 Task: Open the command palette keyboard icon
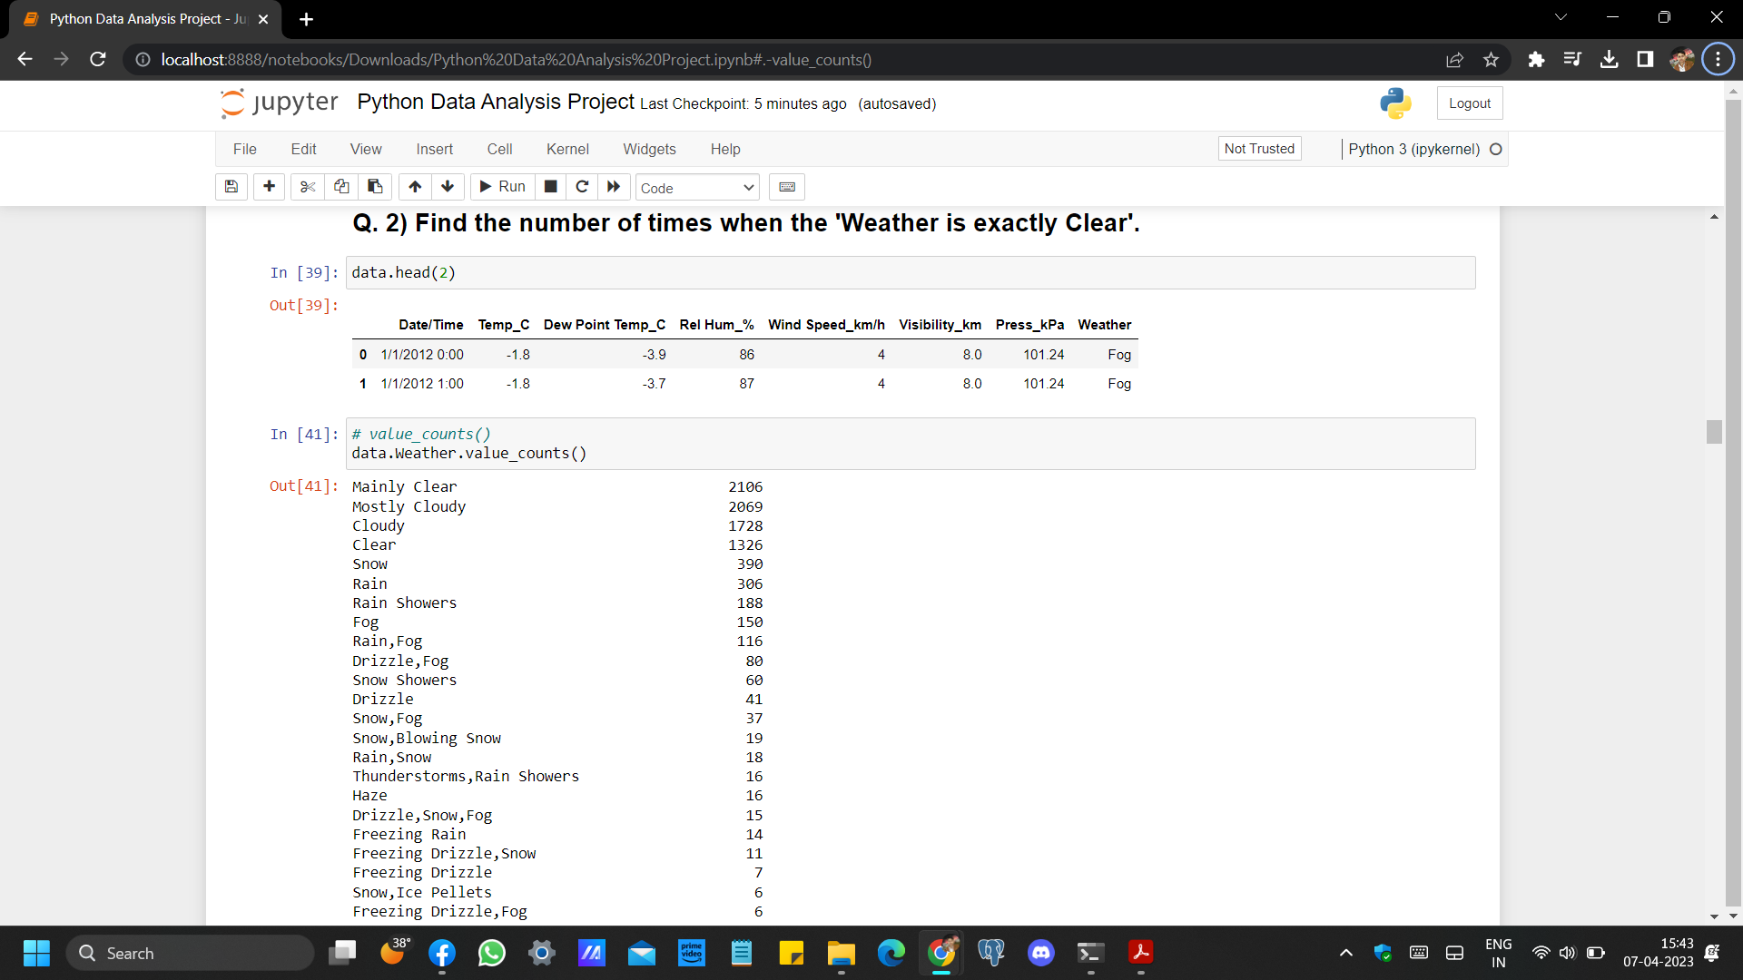tap(787, 187)
